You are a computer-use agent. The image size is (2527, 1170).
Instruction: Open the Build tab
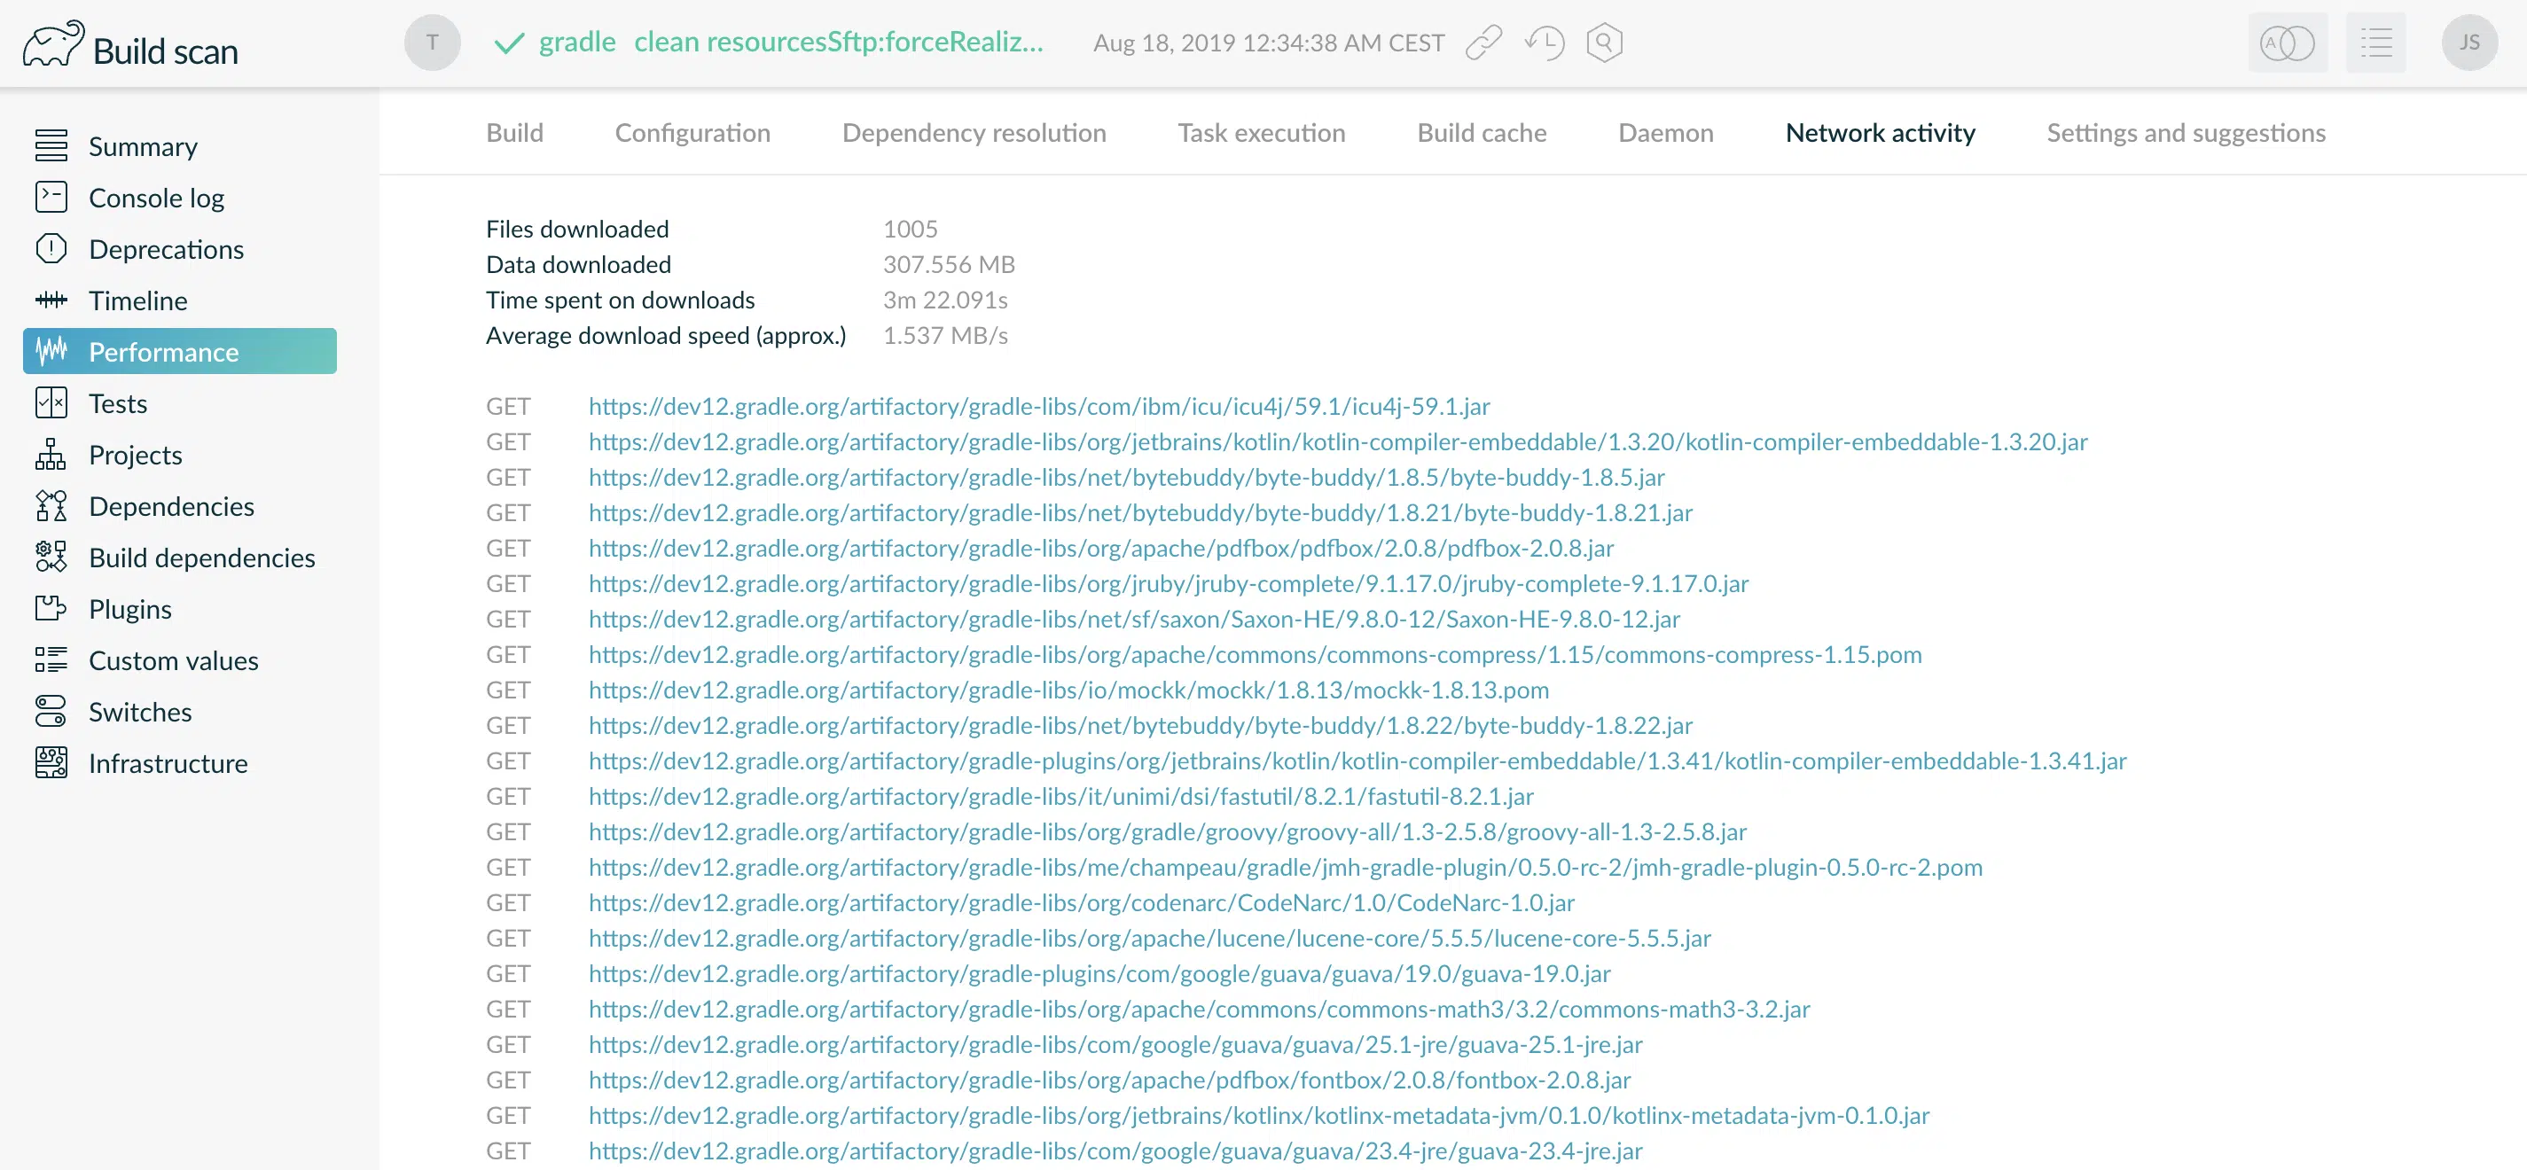tap(515, 132)
